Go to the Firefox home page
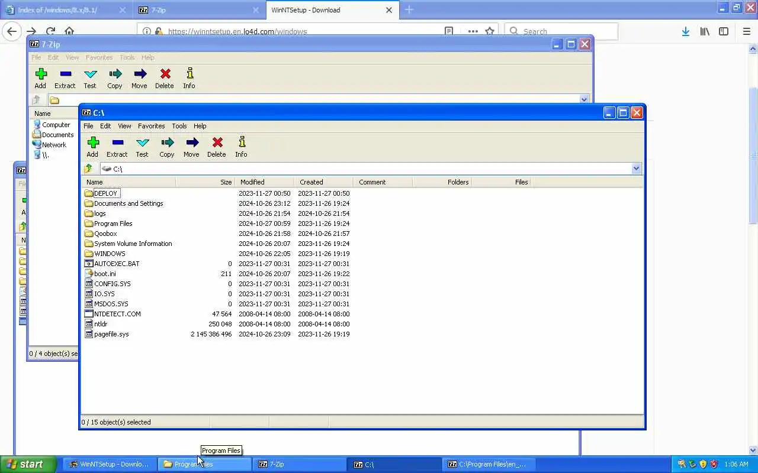The height and width of the screenshot is (473, 758). (x=69, y=31)
